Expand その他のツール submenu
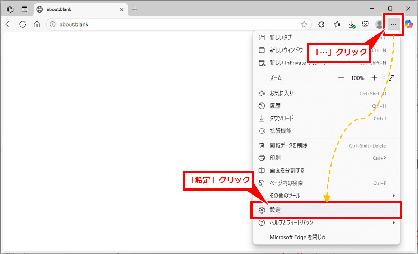The image size is (418, 254). pos(326,195)
